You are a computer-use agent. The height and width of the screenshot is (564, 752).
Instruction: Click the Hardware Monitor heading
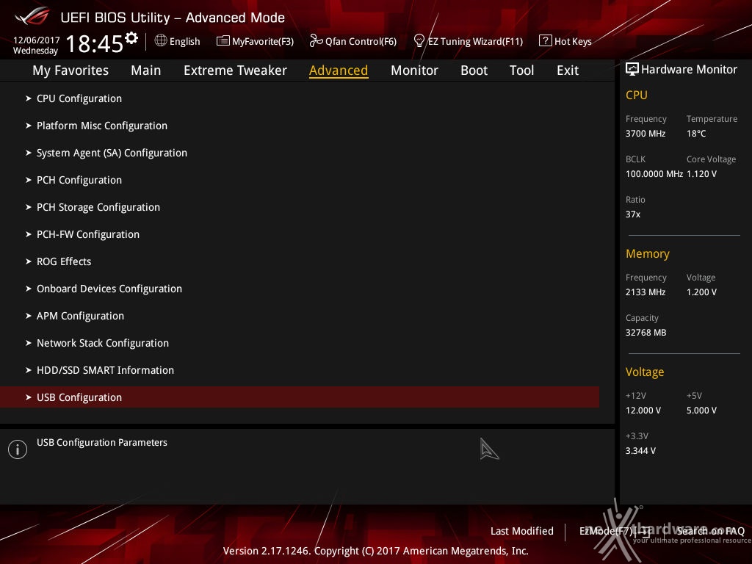coord(689,70)
